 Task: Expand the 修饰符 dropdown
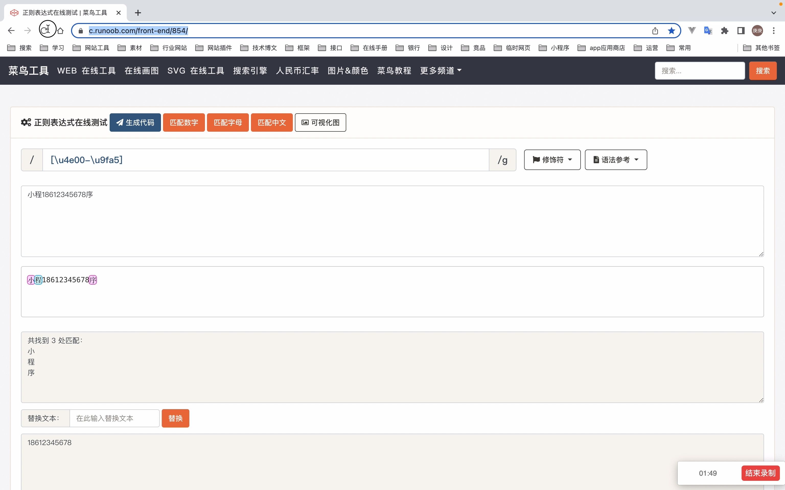click(x=552, y=160)
